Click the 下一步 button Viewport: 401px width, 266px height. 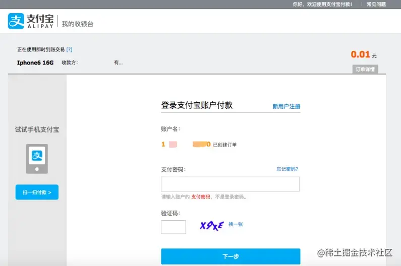point(231,256)
